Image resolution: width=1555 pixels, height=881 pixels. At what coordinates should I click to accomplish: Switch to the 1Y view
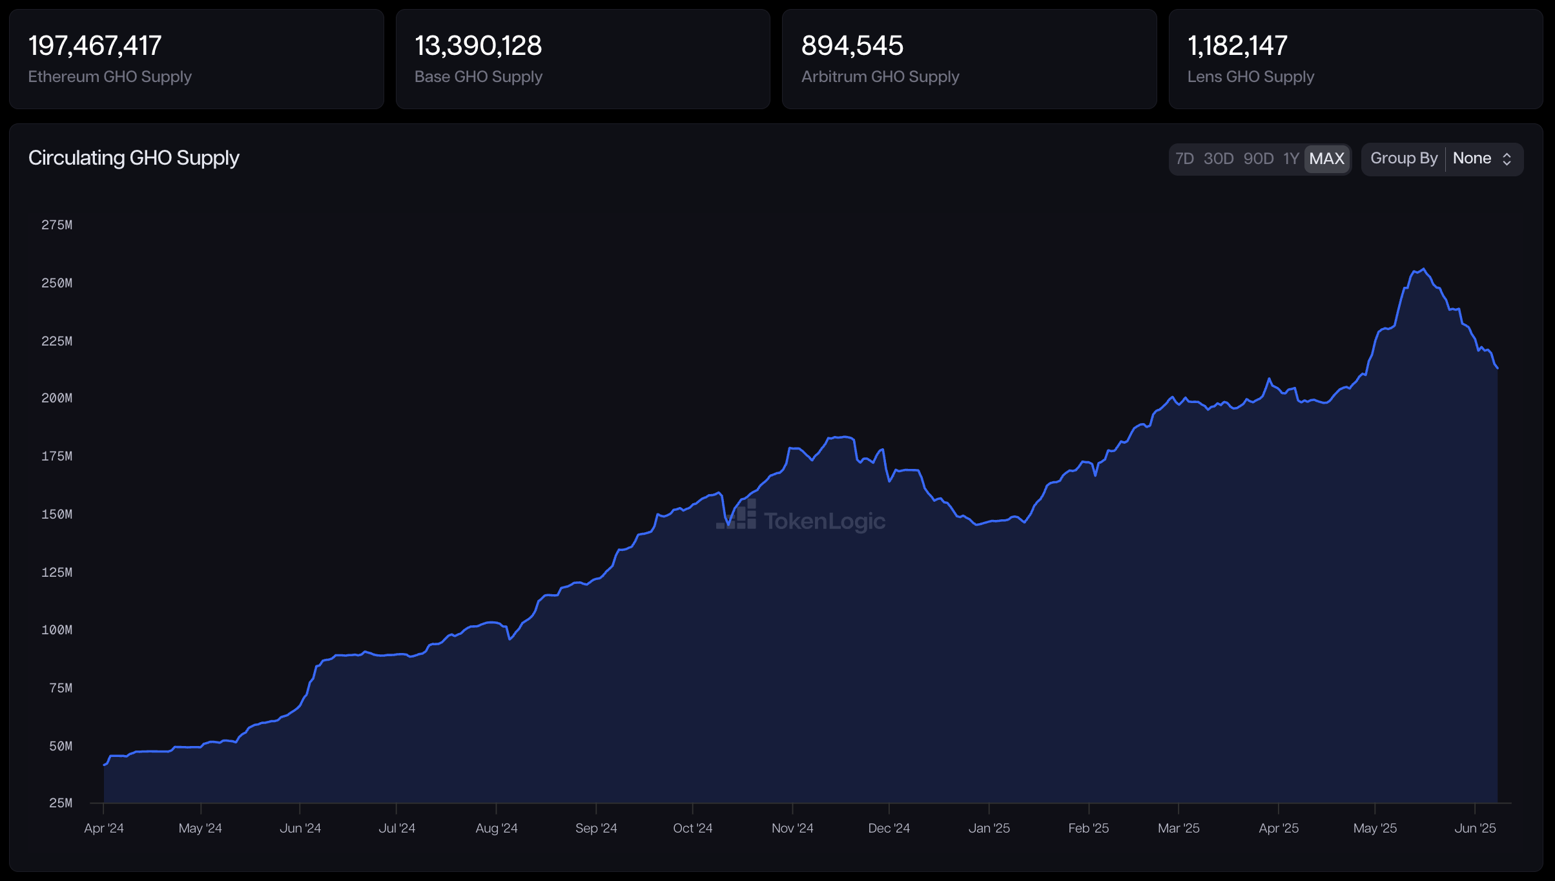click(1292, 158)
